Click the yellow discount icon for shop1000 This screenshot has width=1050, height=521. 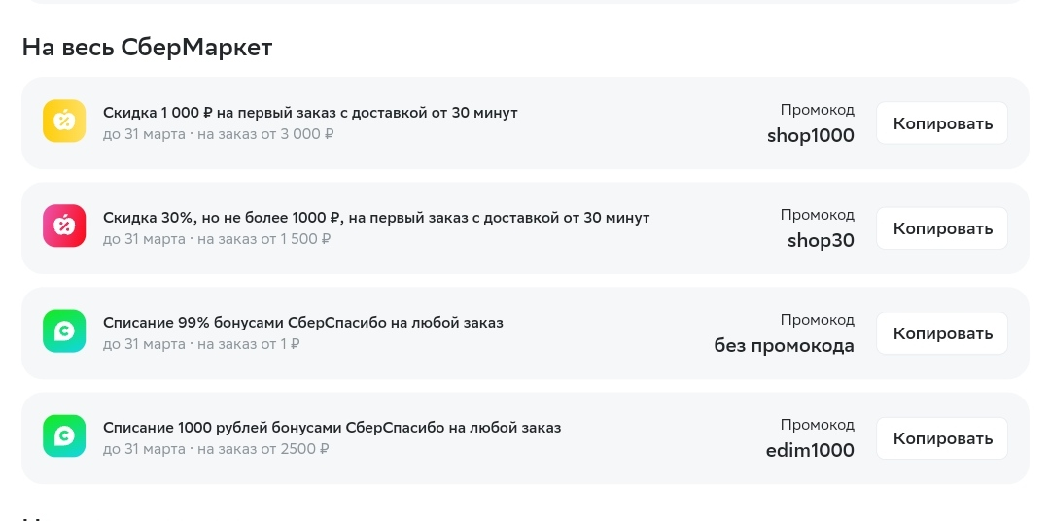[64, 122]
